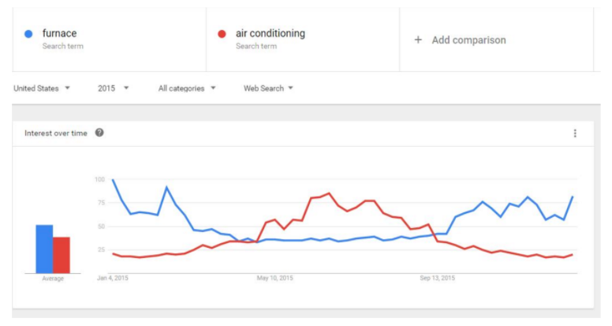This screenshot has height=326, width=612.
Task: Open the Web Search type dropdown
Action: (x=268, y=88)
